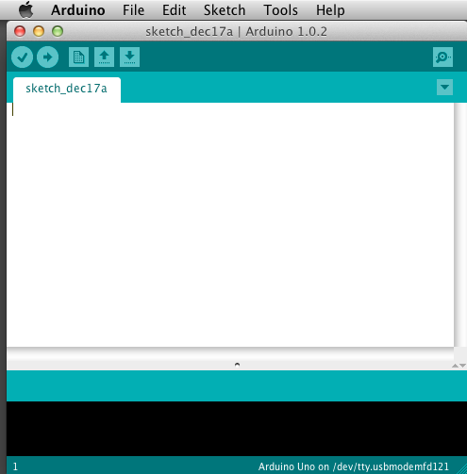Click the black console output area
Viewport: 467px width, 474px height.
pos(237,429)
